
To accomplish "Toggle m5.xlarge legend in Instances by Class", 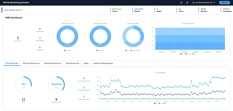I will [67, 50].
